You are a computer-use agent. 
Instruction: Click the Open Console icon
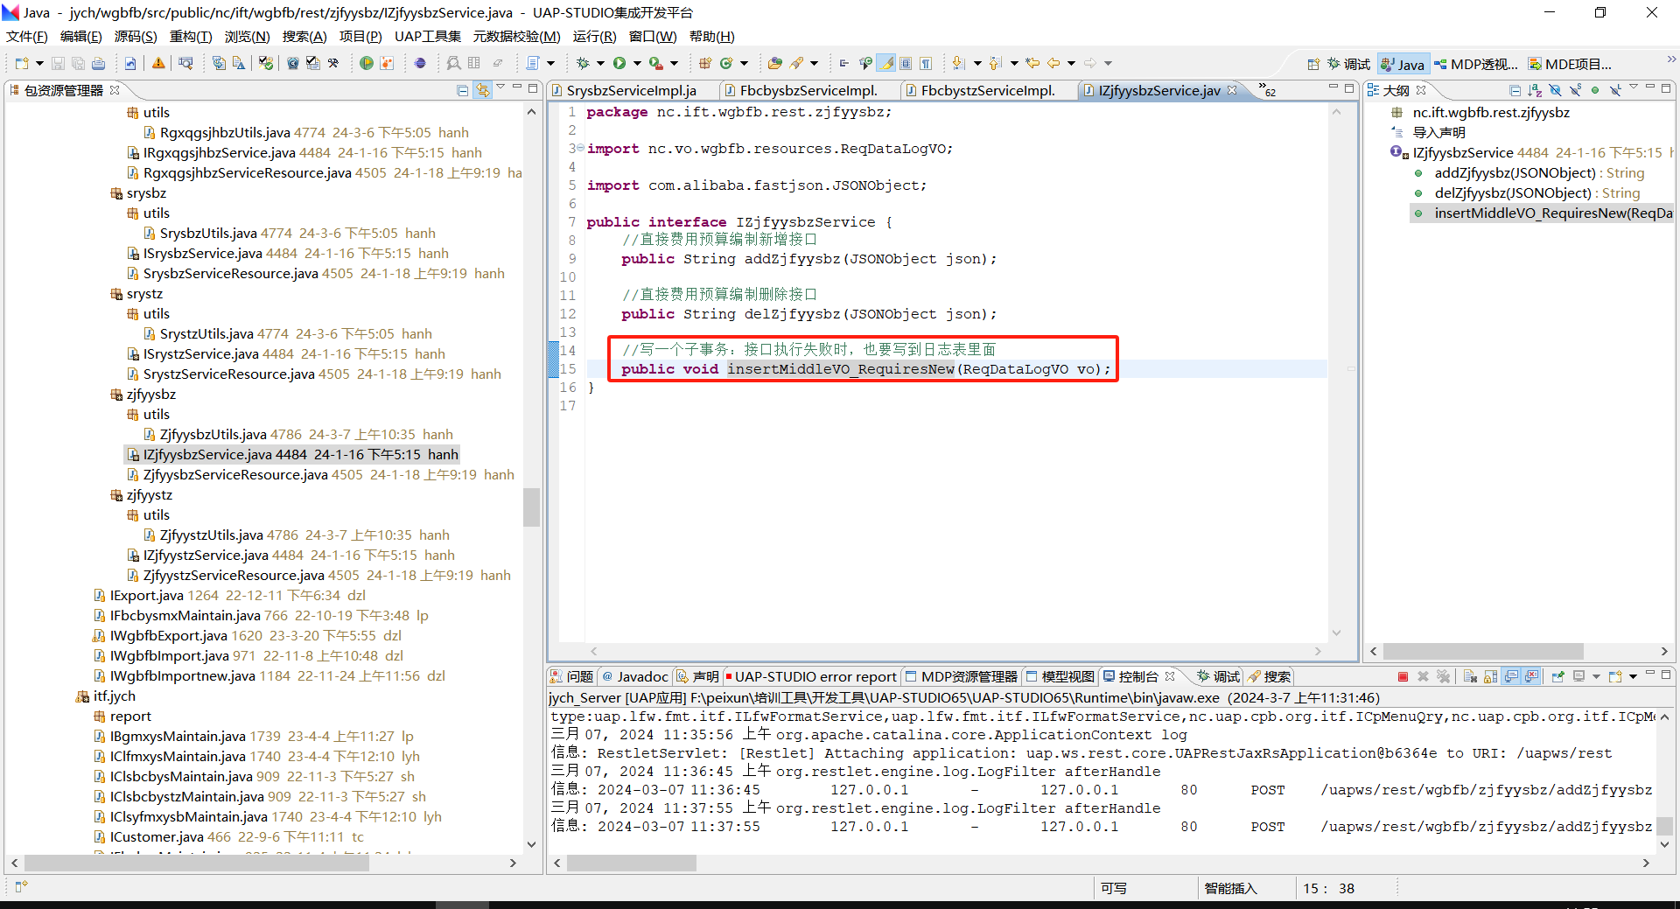pyautogui.click(x=1615, y=676)
